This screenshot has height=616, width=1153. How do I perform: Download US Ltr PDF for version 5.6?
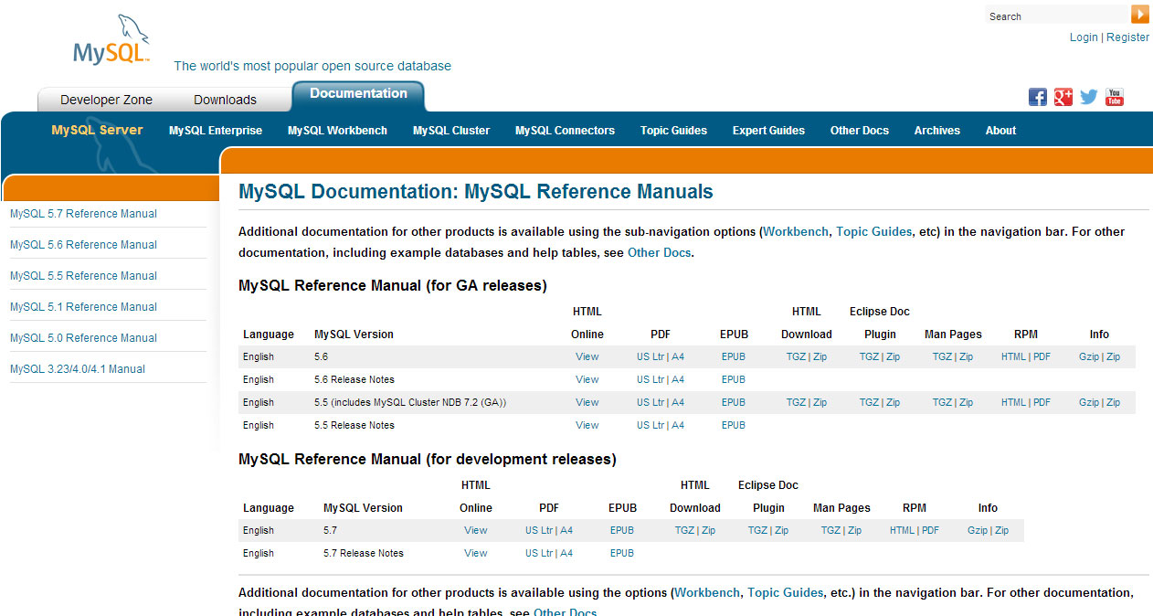pos(651,356)
